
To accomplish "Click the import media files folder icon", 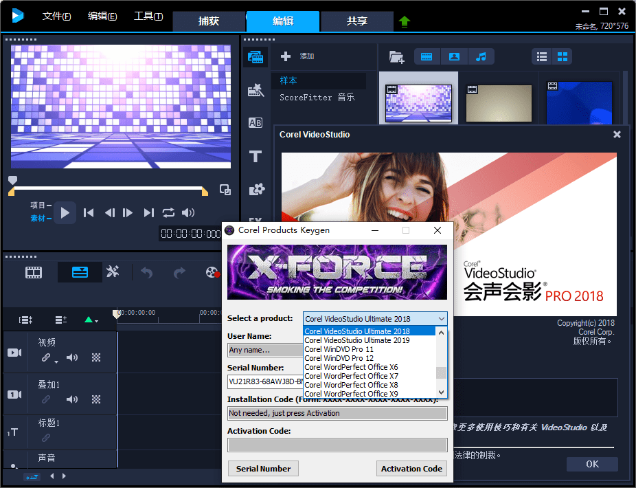I will click(396, 57).
